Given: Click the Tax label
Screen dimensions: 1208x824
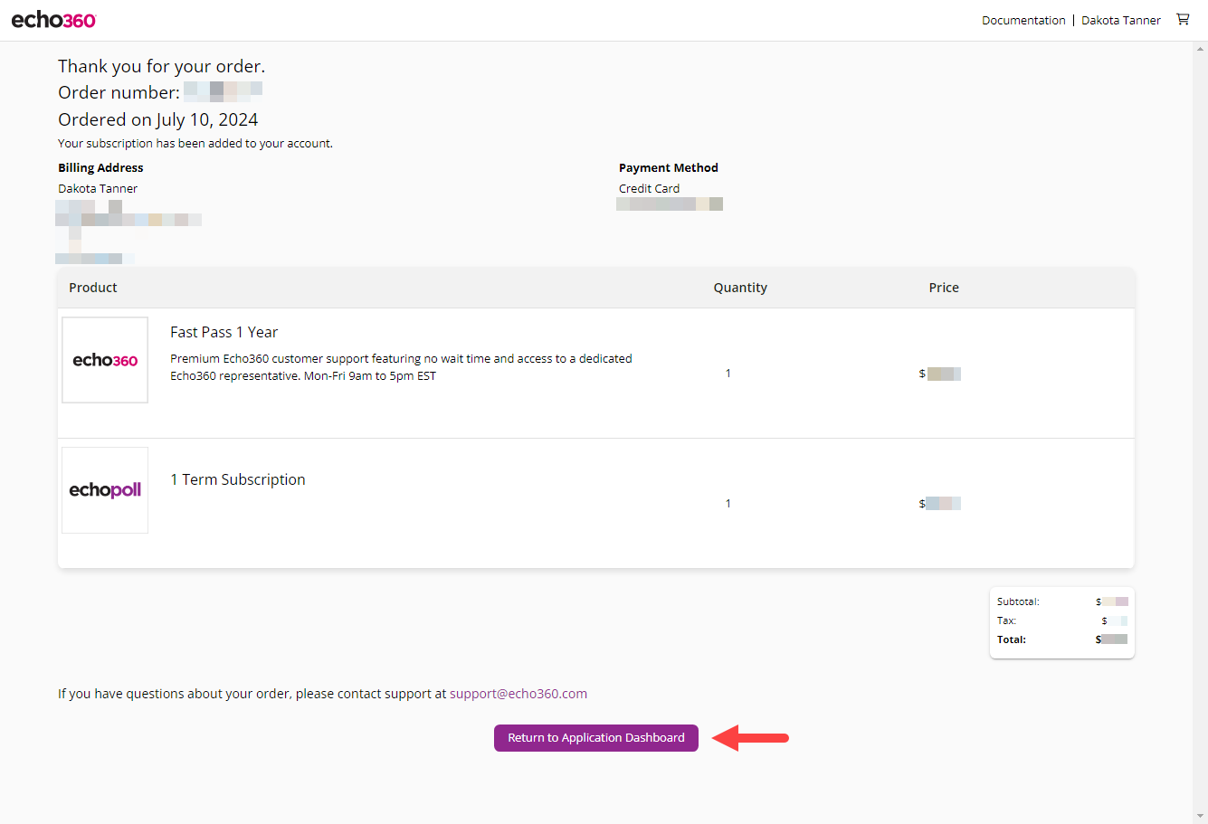Looking at the screenshot, I should point(1006,620).
